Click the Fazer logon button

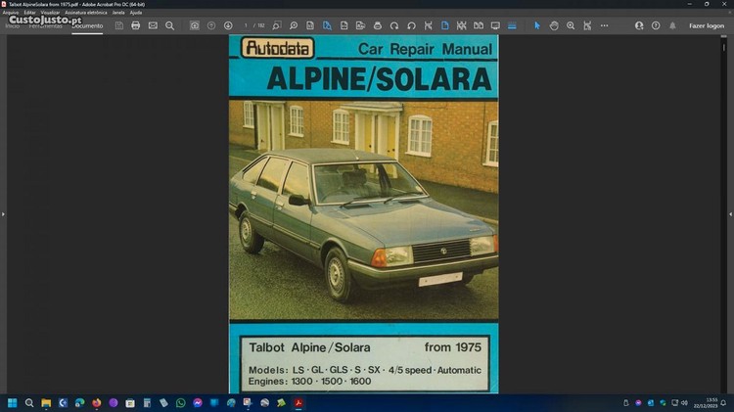pos(707,25)
